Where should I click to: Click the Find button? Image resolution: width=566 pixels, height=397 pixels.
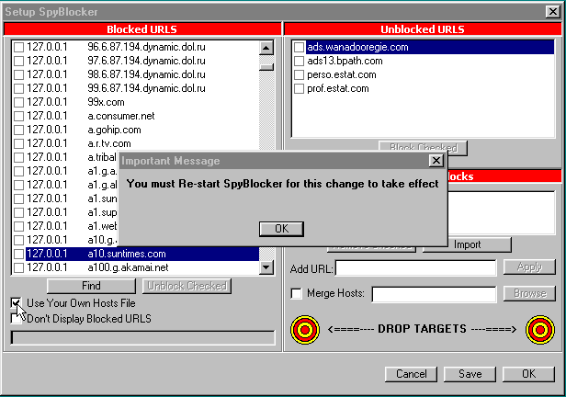coord(91,286)
